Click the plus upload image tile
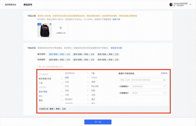196x126 pixels. (61, 30)
